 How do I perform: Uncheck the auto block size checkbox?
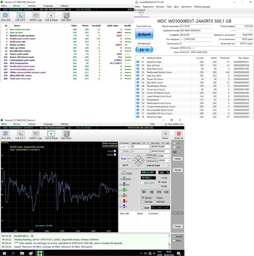(x=155, y=158)
